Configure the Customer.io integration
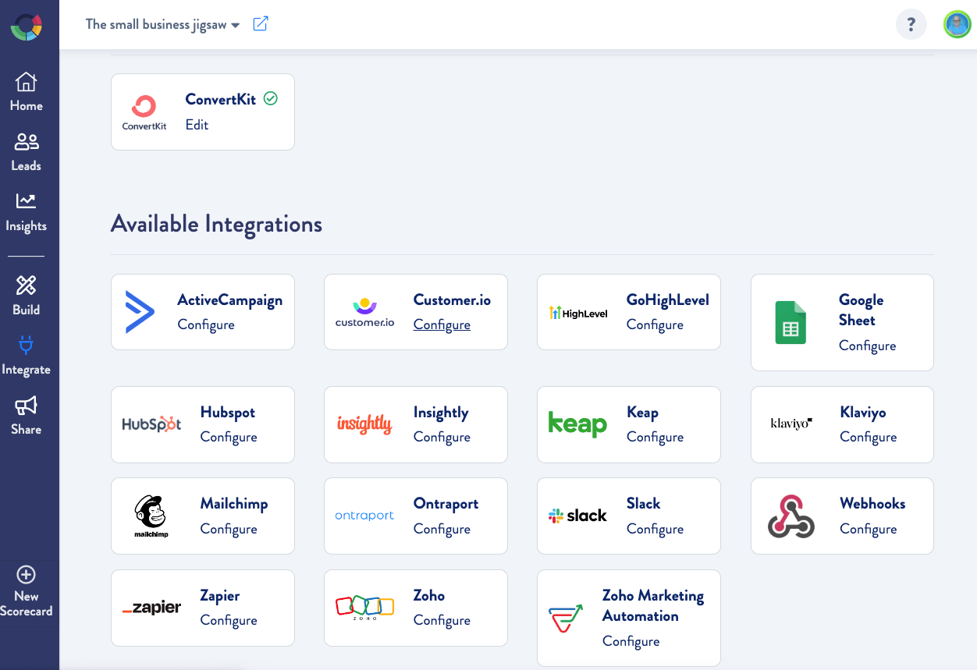 (x=442, y=324)
